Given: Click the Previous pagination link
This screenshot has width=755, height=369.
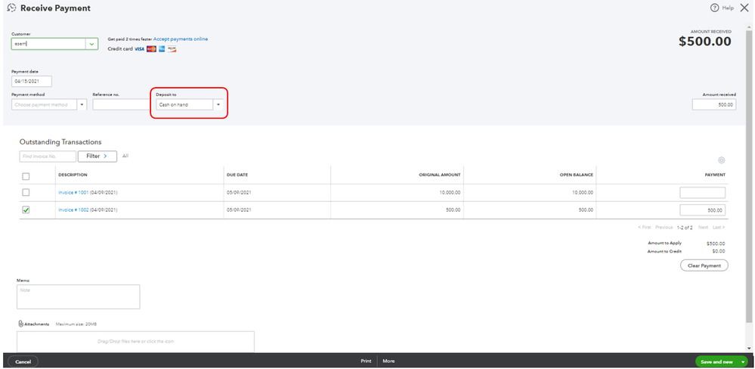Looking at the screenshot, I should pyautogui.click(x=664, y=228).
